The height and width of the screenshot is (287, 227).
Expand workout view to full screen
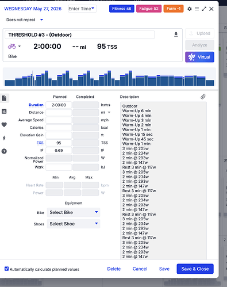pos(204,9)
